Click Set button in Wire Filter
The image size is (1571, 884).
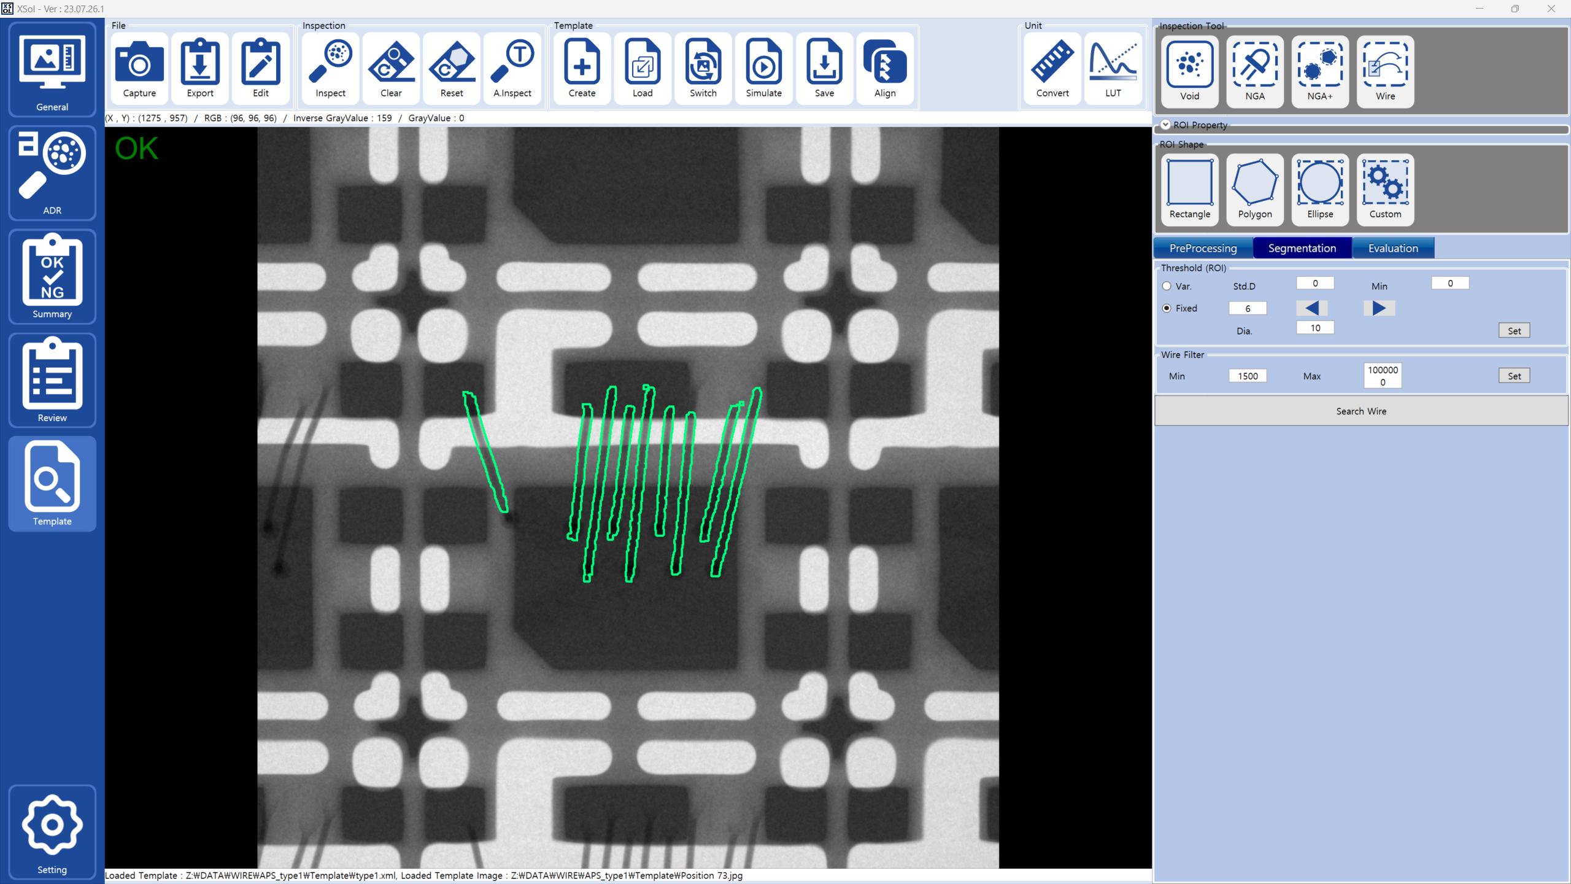point(1514,376)
